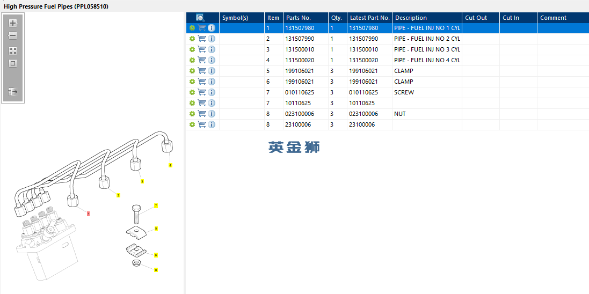Select 'PIPE - FUEL INJ NO 3 CYL' description
Image resolution: width=589 pixels, height=294 pixels.
[x=427, y=49]
